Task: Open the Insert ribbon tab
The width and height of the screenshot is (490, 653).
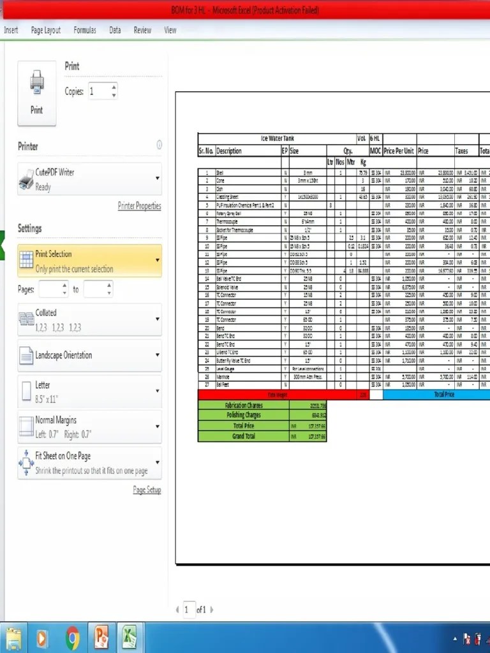Action: coord(11,30)
